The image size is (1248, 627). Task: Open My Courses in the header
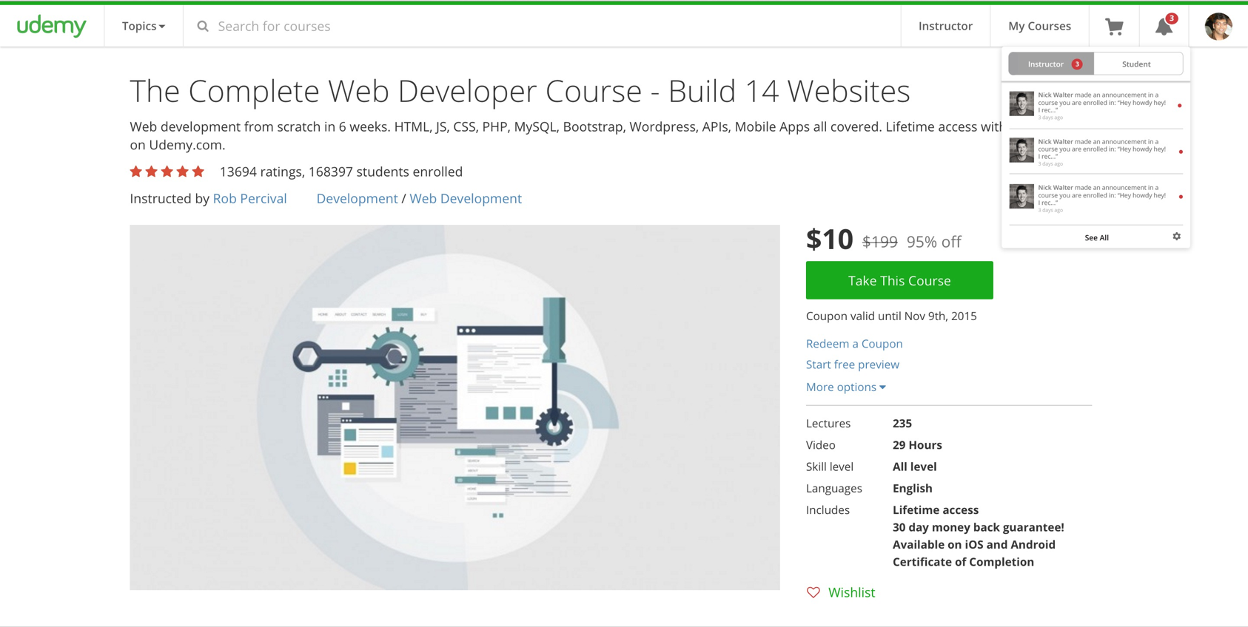point(1039,26)
